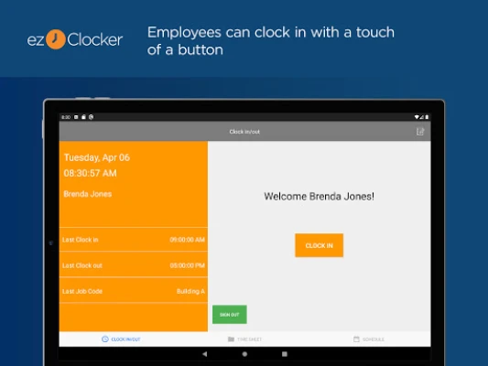Click the green SIGN OUT button
Viewport: 488px width, 366px height.
(230, 315)
